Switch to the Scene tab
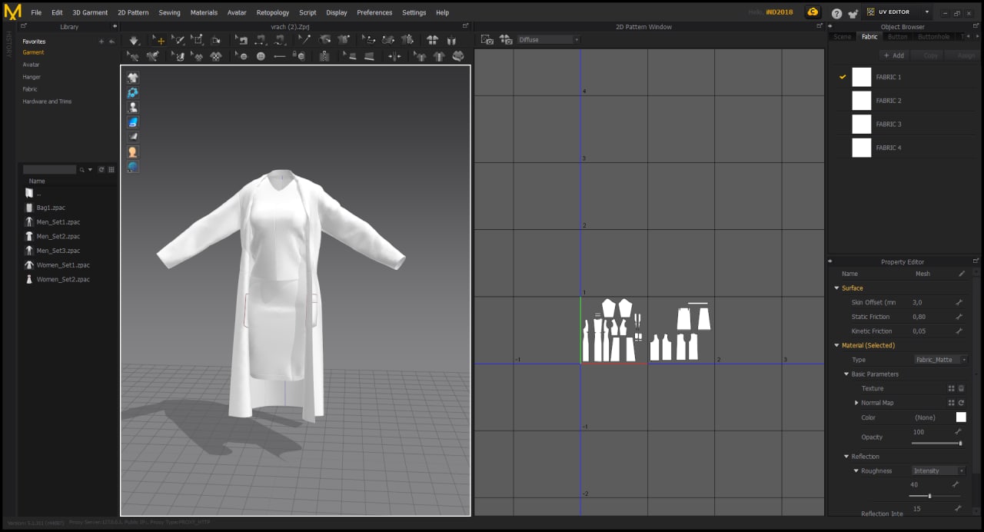This screenshot has width=984, height=532. [843, 37]
